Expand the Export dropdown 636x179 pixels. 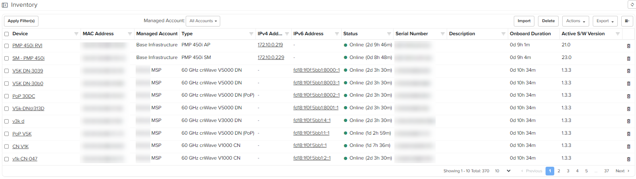[605, 21]
